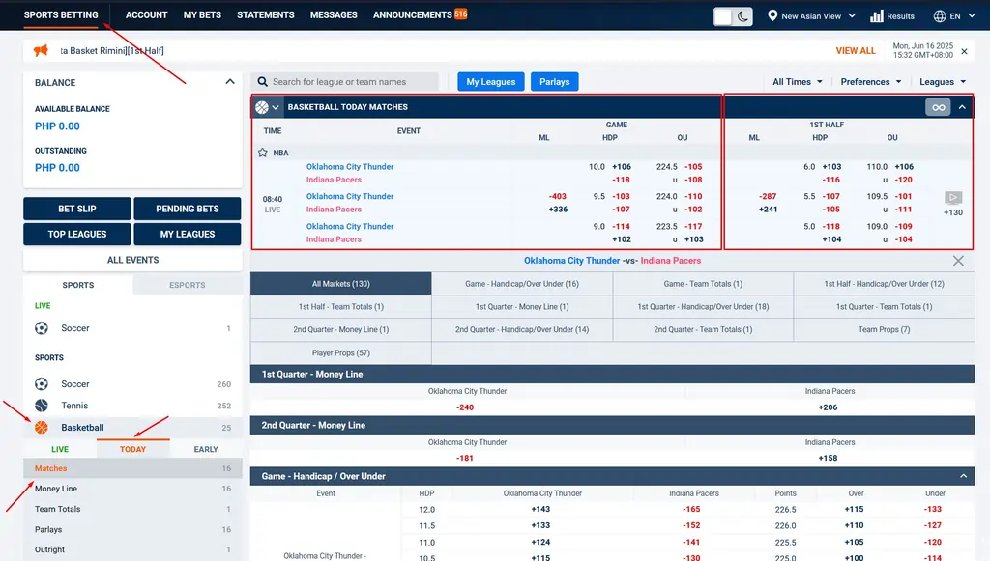Click the Tennis ball icon
990x561 pixels.
[x=41, y=406]
